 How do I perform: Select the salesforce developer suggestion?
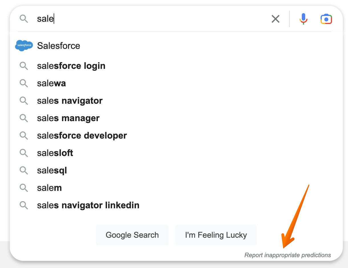tap(82, 135)
